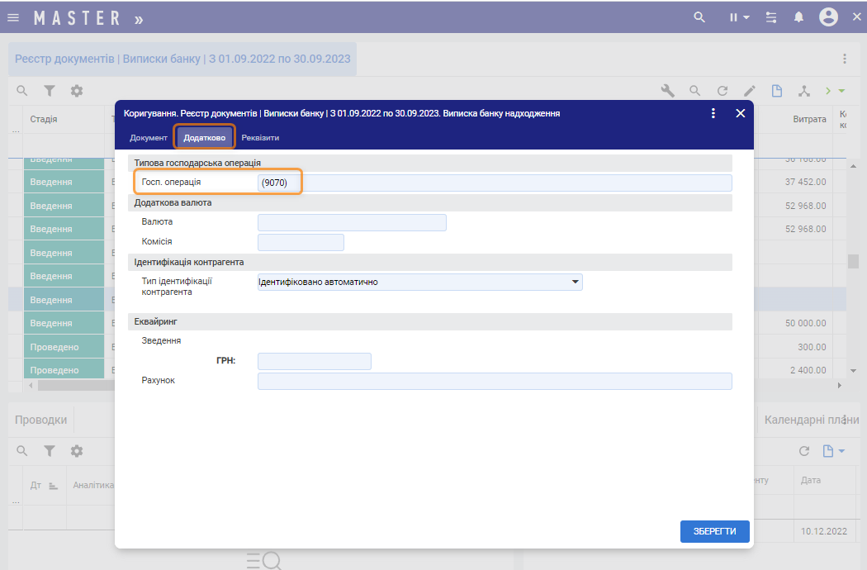The image size is (867, 570).
Task: Click the pencil edit icon
Action: point(749,91)
